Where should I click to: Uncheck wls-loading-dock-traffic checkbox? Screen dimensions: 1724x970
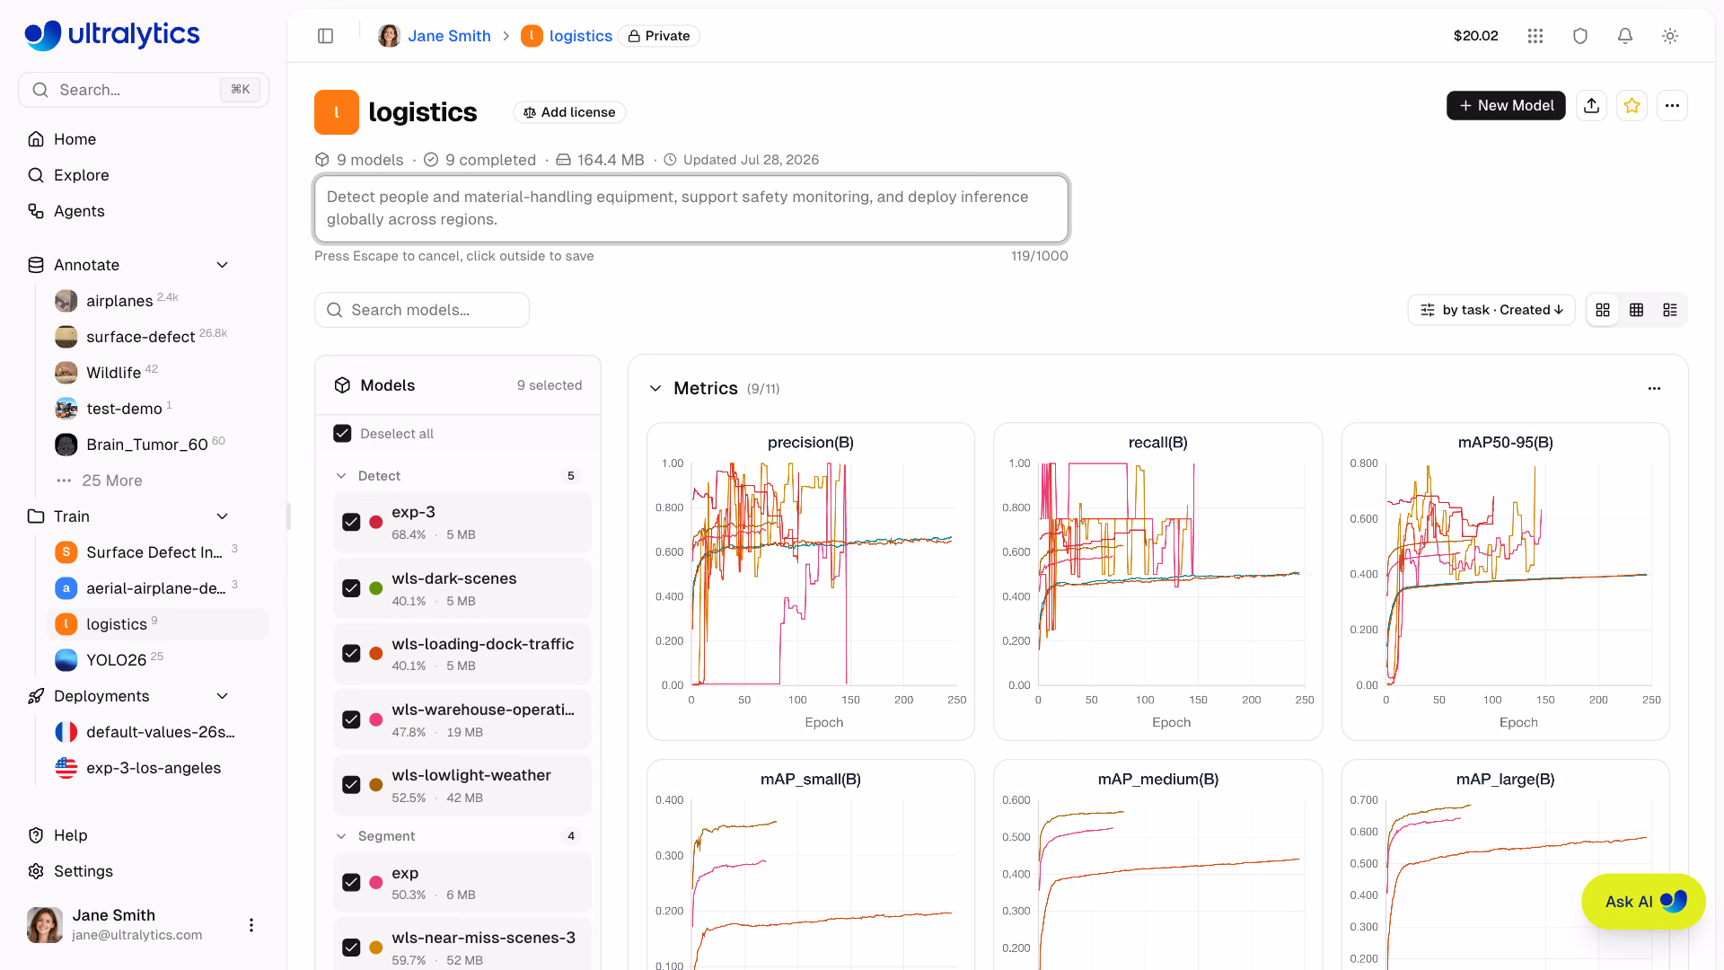(351, 654)
